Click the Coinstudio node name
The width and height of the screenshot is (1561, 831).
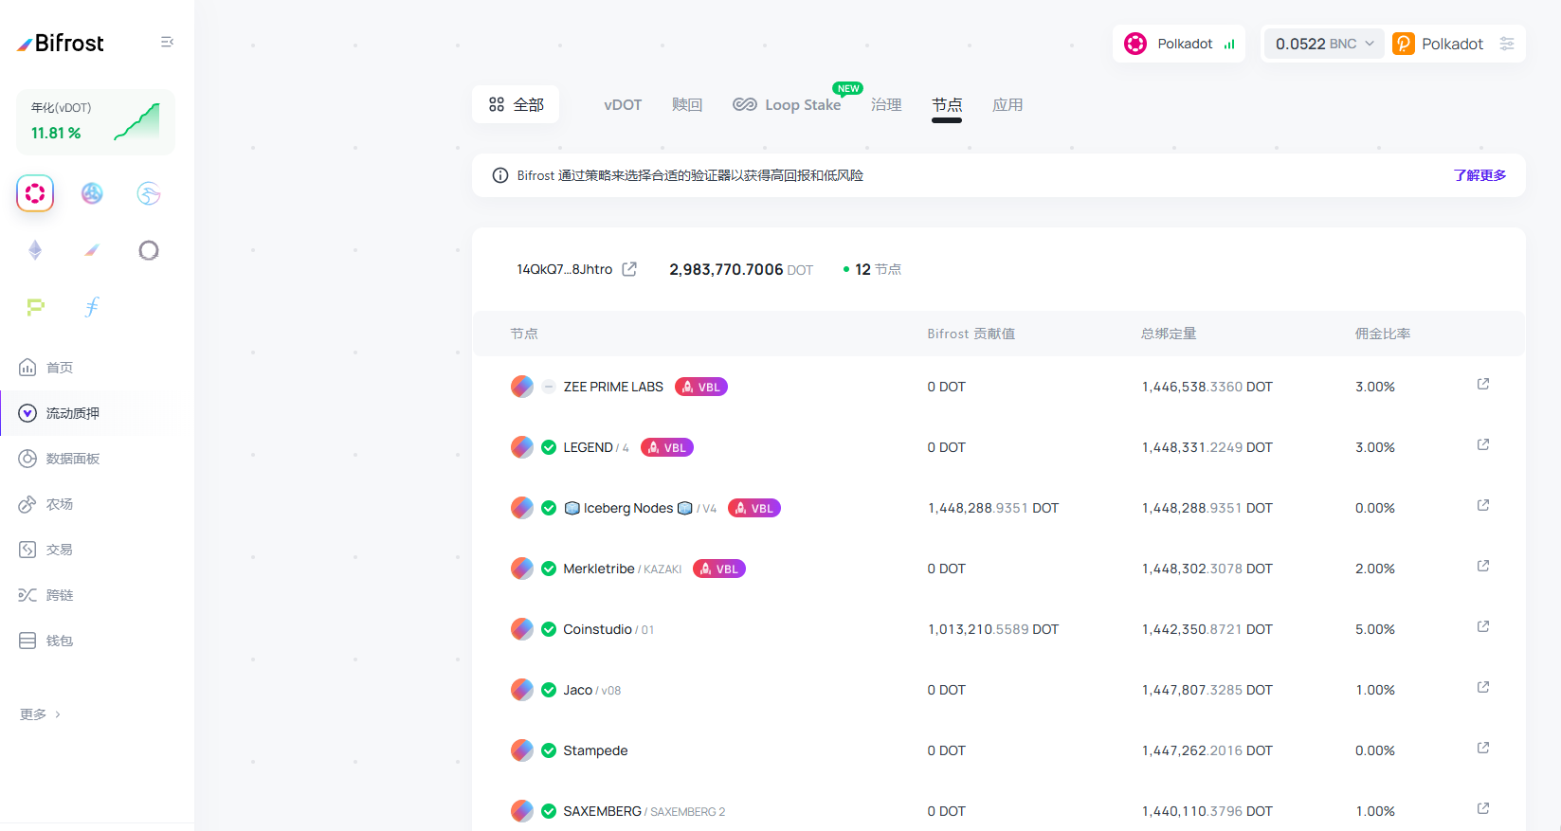[x=597, y=629]
